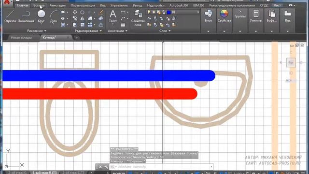The height and width of the screenshot is (174, 309).
Task: Expand the Аннотации panel
Action: [x=118, y=31]
